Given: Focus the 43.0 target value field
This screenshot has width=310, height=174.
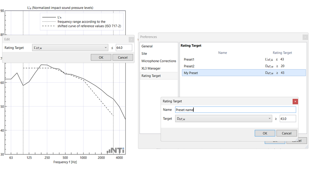Looking at the screenshot, I should point(288,119).
